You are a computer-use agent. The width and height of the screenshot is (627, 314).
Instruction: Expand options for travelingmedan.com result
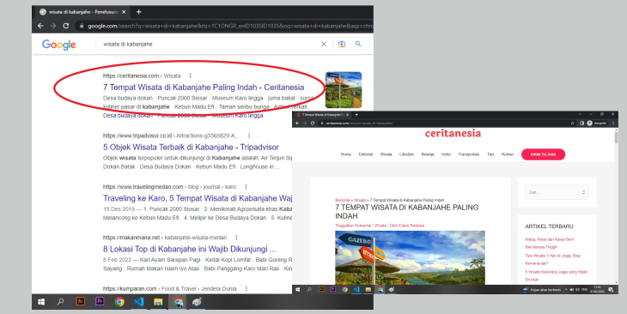click(246, 186)
